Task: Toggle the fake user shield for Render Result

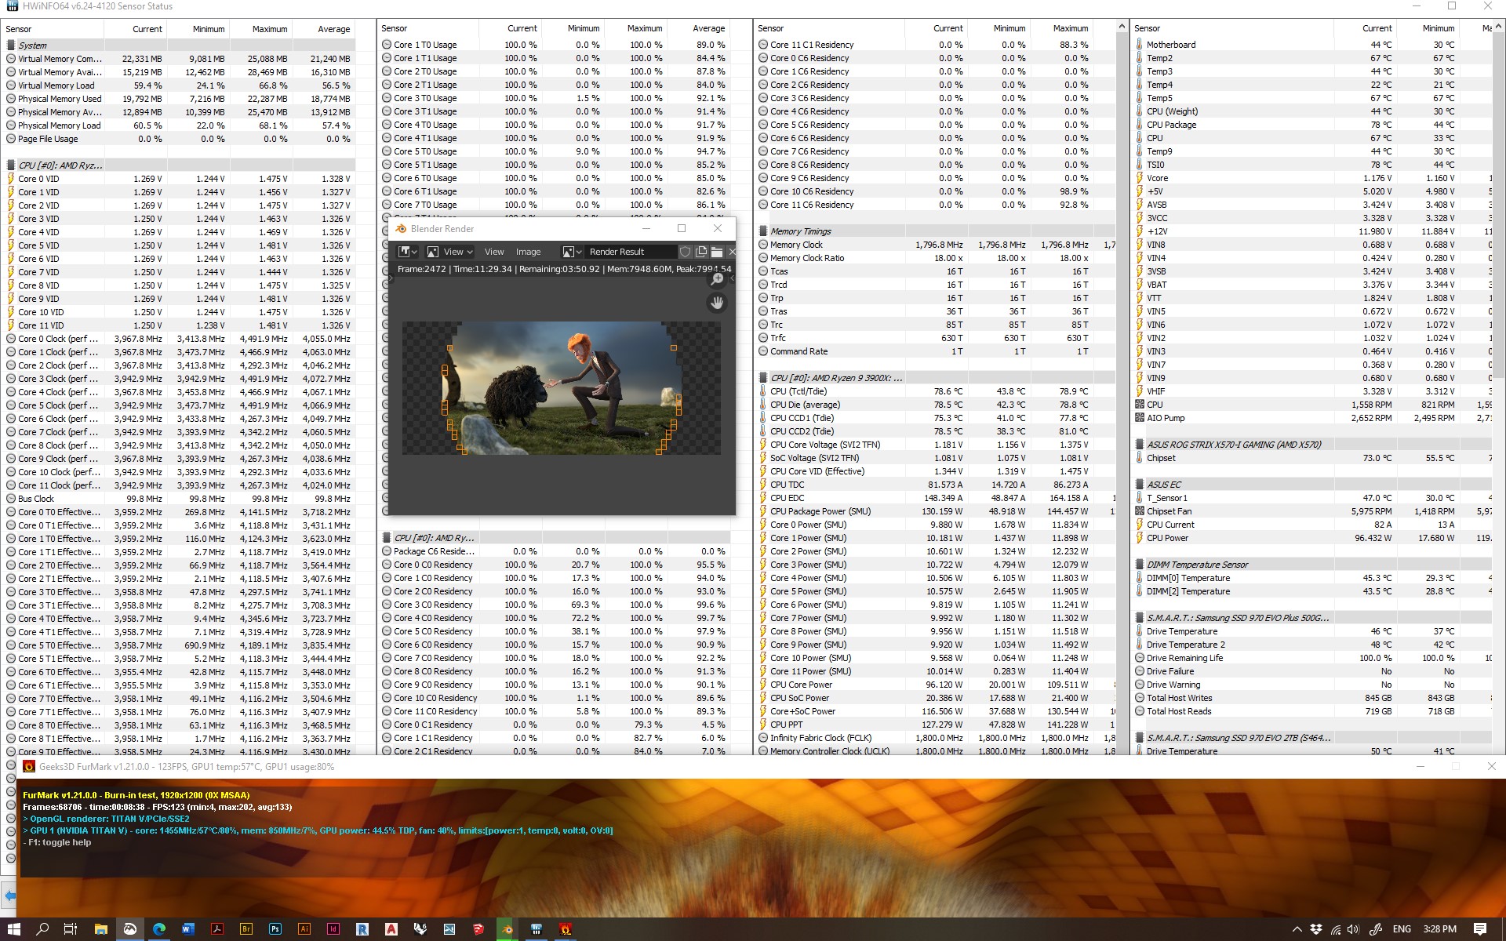Action: 685,252
